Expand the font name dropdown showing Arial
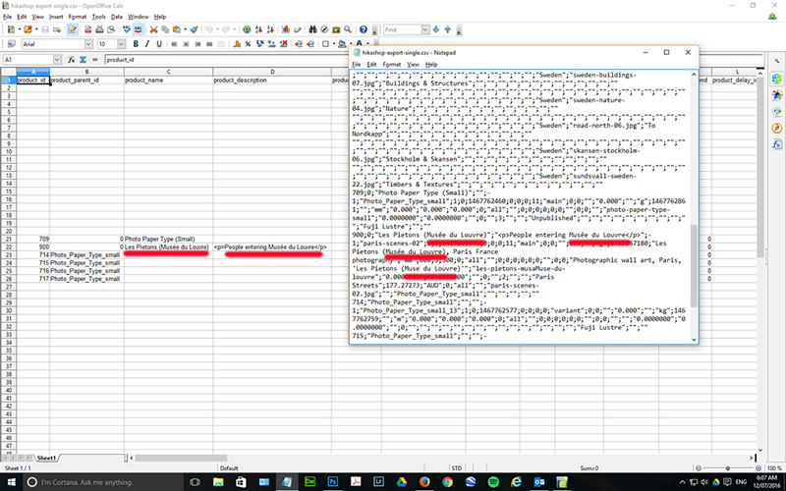The width and height of the screenshot is (786, 491). coord(88,44)
